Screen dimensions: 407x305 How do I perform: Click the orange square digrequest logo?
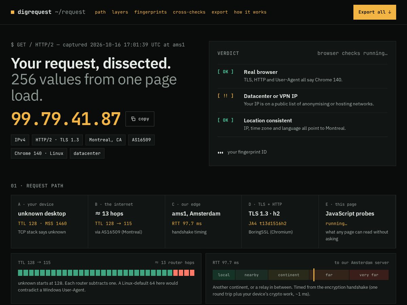point(13,12)
